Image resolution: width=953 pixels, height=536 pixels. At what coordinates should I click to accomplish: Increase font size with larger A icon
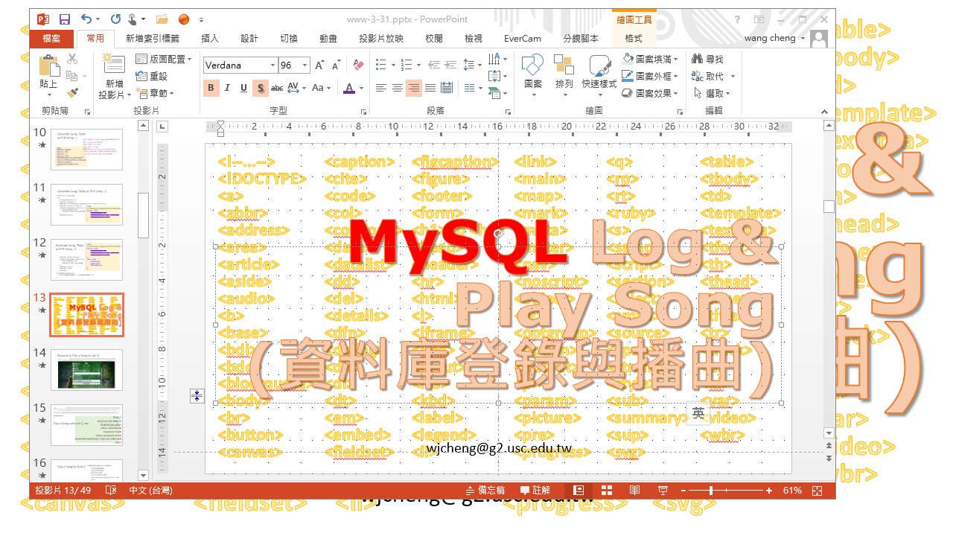click(319, 66)
